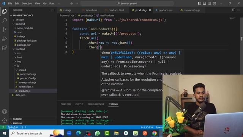Expand the .vscode folder
Image resolution: width=243 pixels, height=137 pixels.
coord(33,20)
